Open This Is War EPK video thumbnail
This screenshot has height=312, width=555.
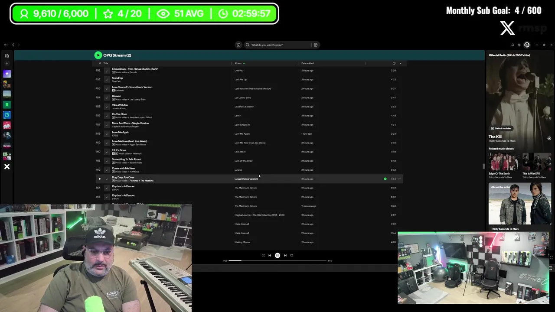pyautogui.click(x=537, y=162)
